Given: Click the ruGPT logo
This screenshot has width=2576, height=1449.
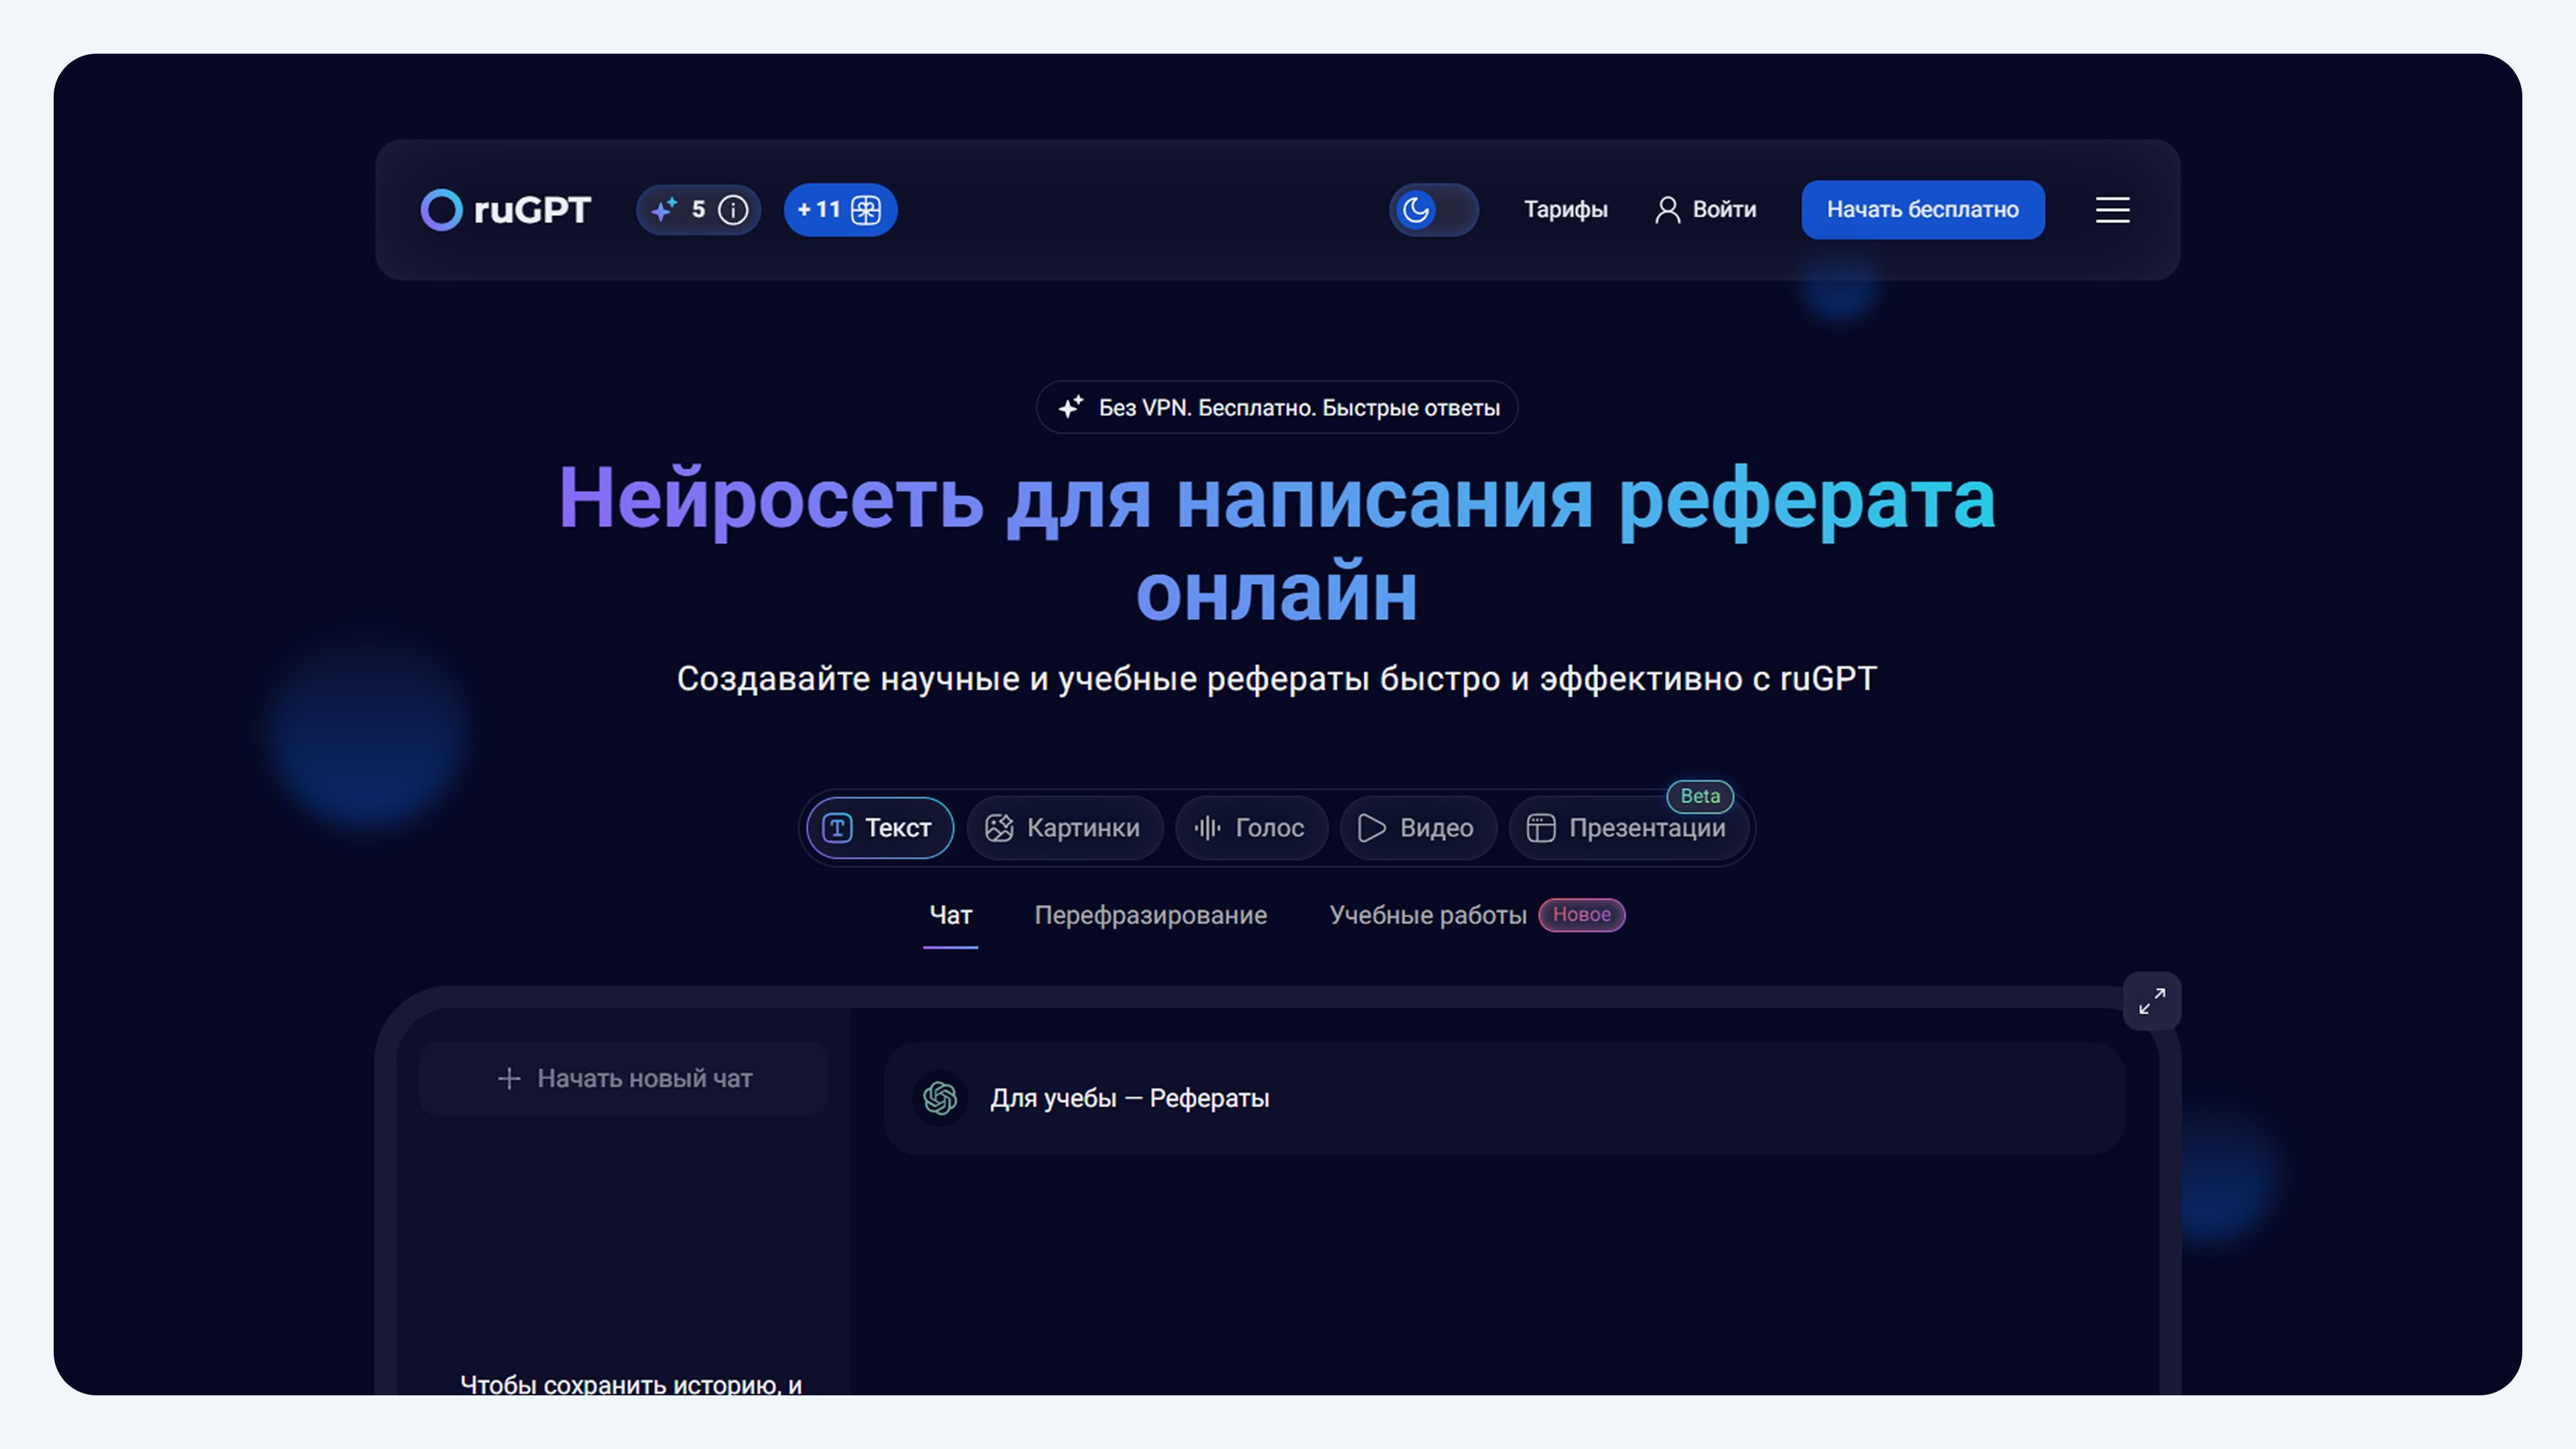Looking at the screenshot, I should click(505, 210).
